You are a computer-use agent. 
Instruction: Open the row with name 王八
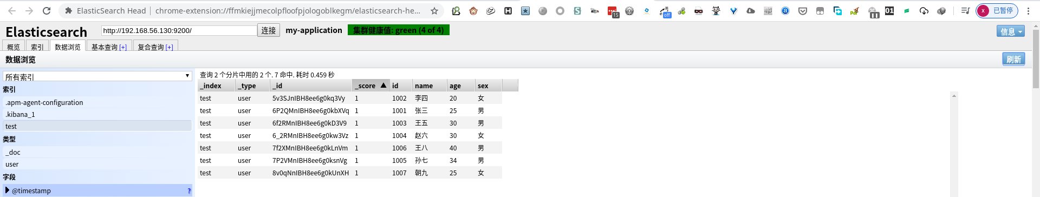point(350,148)
